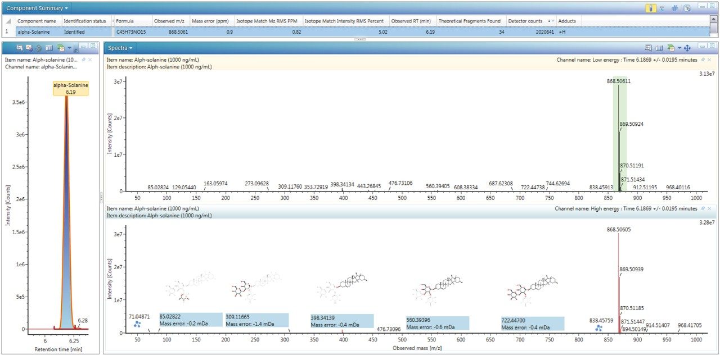Click Detector counts column header
This screenshot has height=355, width=720.
[x=530, y=21]
